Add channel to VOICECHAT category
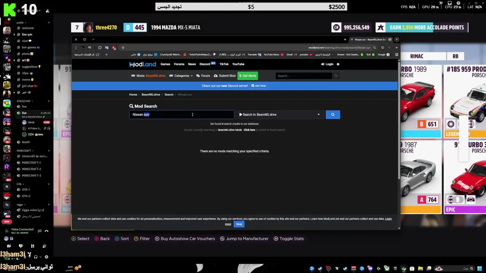Image resolution: width=486 pixels, height=273 pixels. [x=49, y=101]
